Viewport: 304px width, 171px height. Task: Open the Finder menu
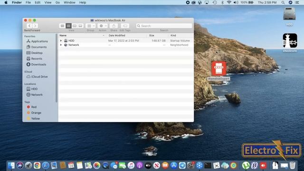(x=17, y=2)
